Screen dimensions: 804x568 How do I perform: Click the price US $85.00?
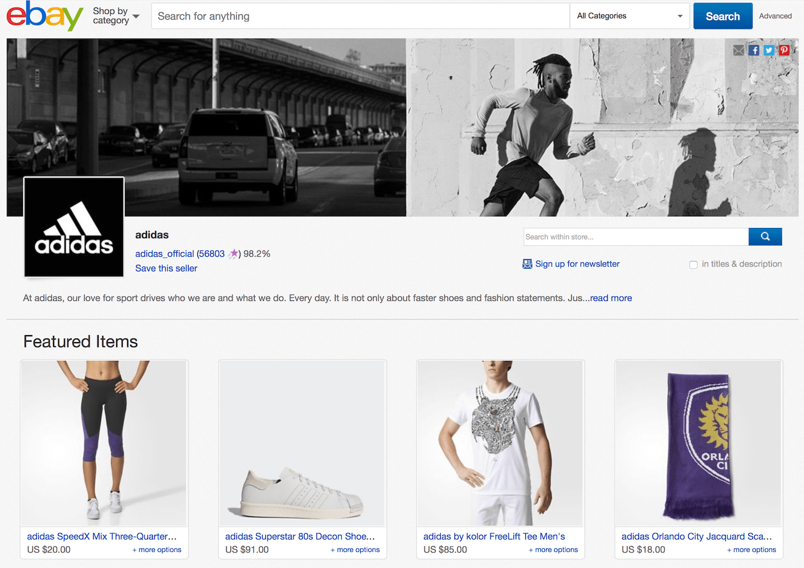[445, 550]
